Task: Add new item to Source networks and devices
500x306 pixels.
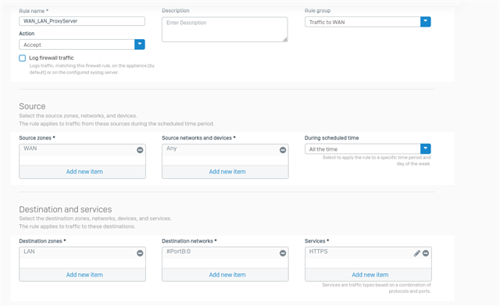Action: (x=227, y=172)
